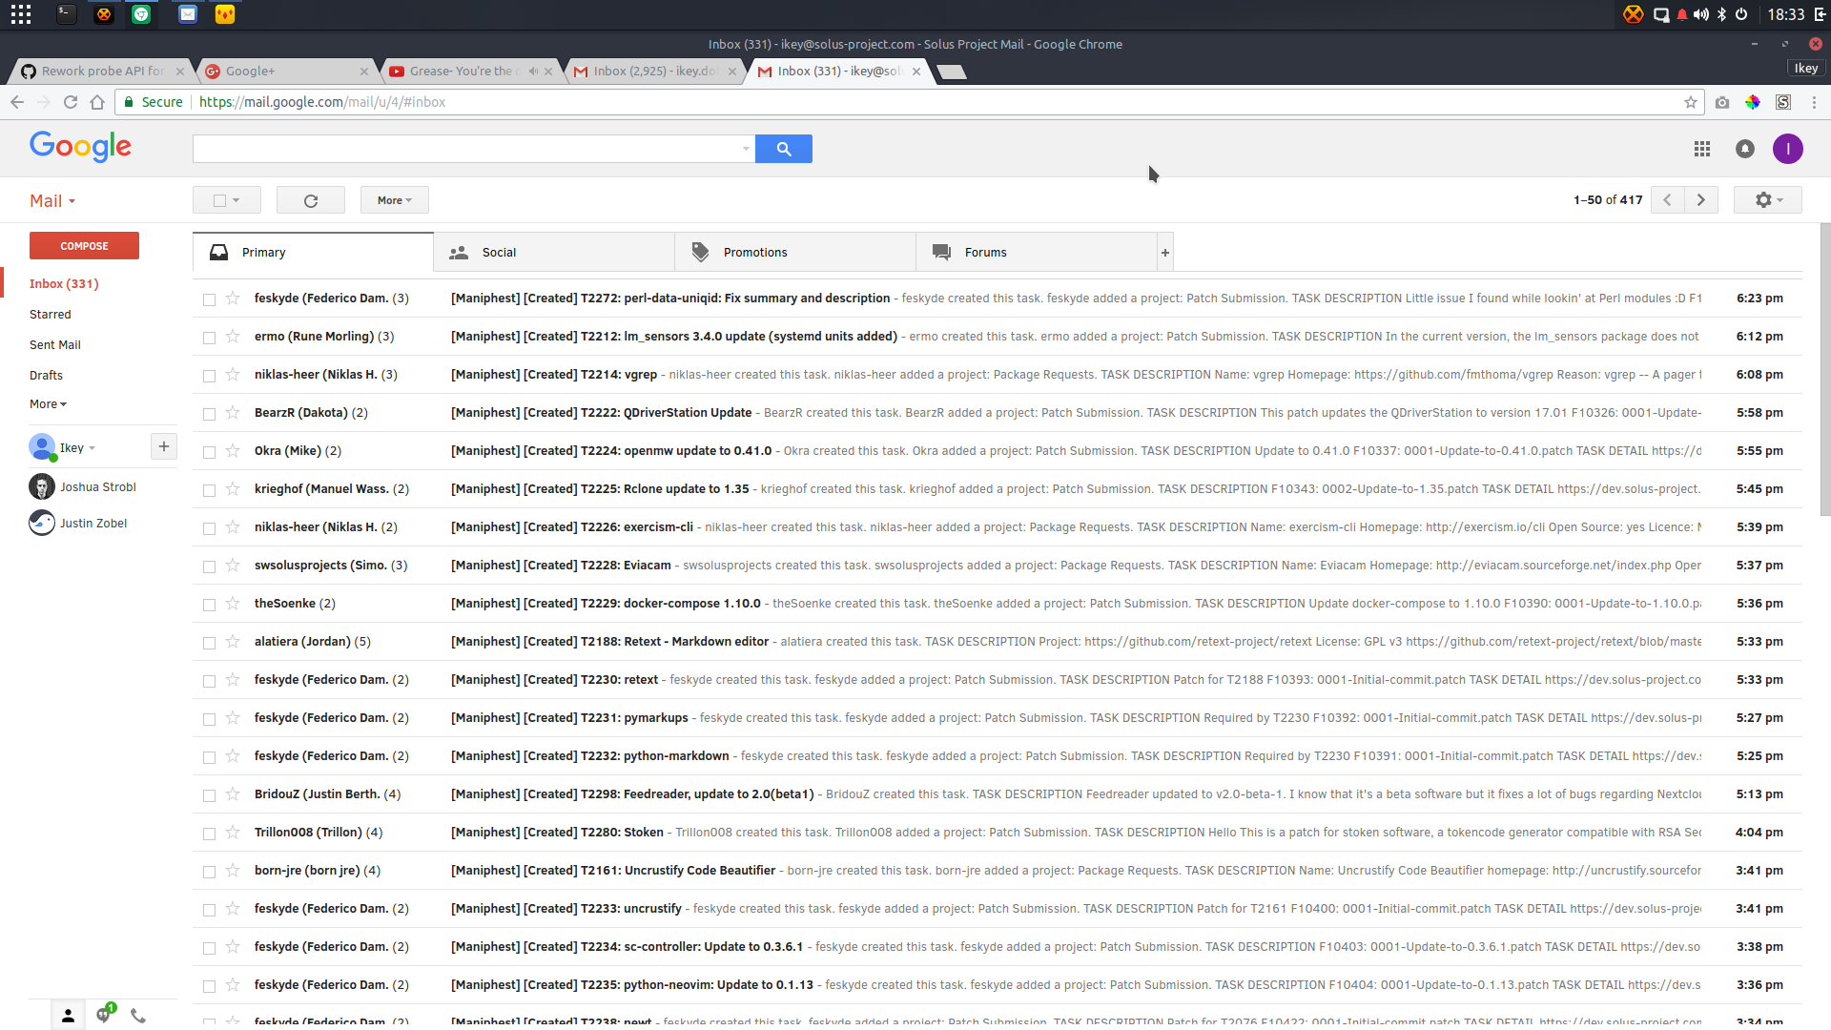Click the volume tray icon

tap(1701, 14)
